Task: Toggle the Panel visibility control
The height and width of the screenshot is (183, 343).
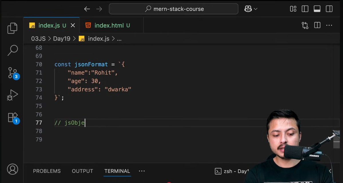Action: coord(317,9)
